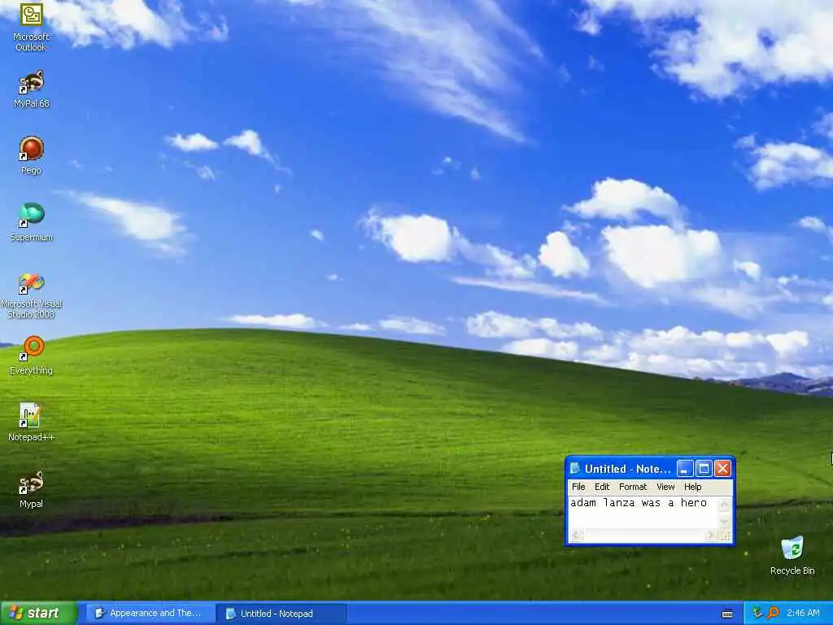Click the Safely Remove Hardware tray icon
The image size is (833, 625).
pos(757,613)
